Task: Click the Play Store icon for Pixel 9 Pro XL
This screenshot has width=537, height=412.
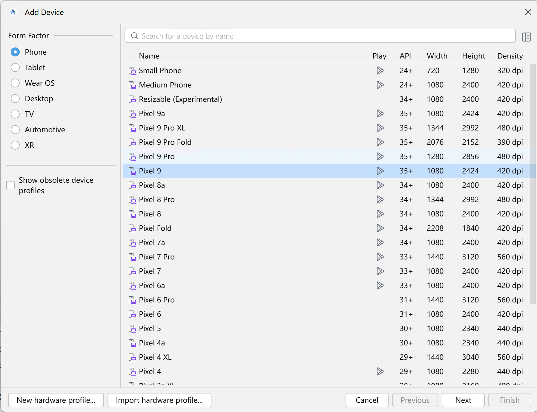Action: 380,128
